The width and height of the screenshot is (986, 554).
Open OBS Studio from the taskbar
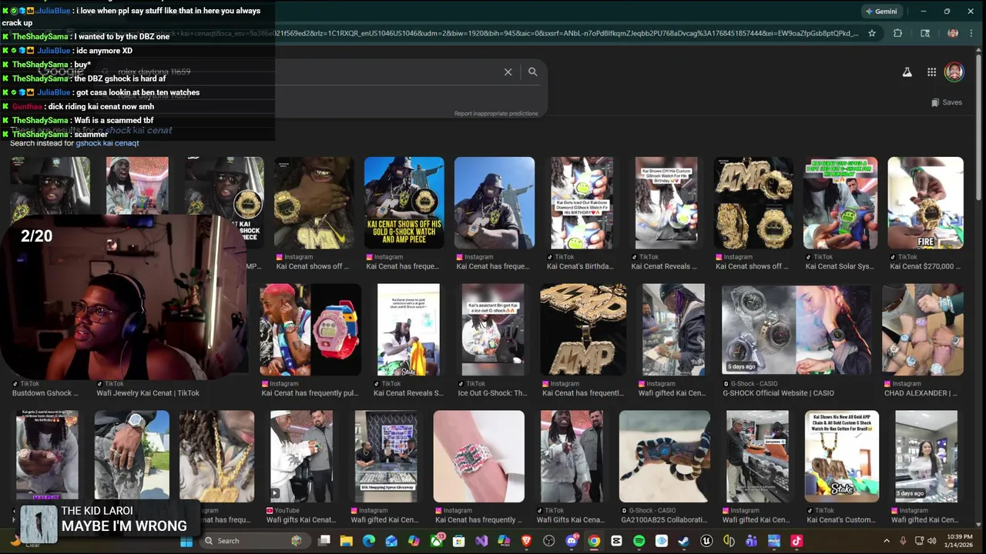pyautogui.click(x=548, y=541)
